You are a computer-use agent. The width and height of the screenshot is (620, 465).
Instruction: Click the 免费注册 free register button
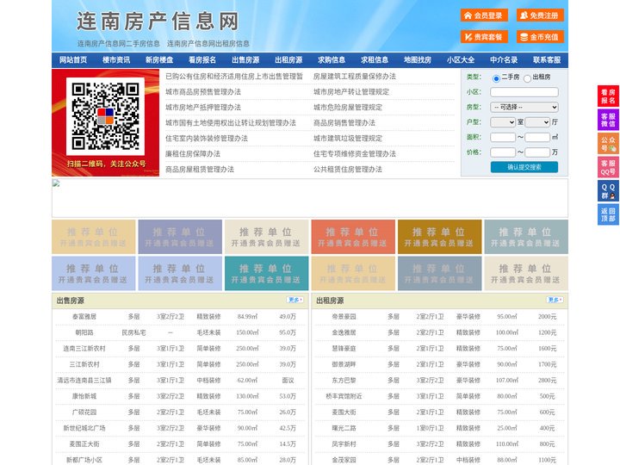click(x=540, y=15)
